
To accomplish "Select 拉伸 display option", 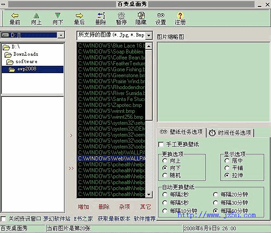I will [227, 175].
